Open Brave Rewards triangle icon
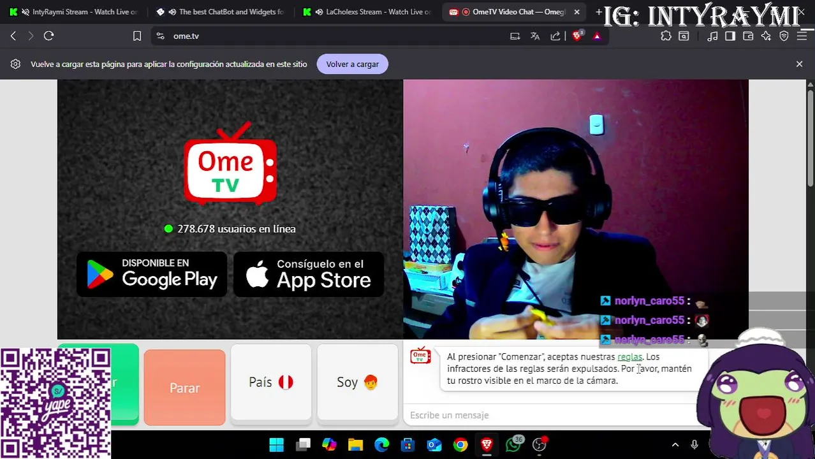Image resolution: width=815 pixels, height=459 pixels. click(x=597, y=36)
